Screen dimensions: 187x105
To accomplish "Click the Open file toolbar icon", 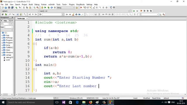I will coord(6,8).
